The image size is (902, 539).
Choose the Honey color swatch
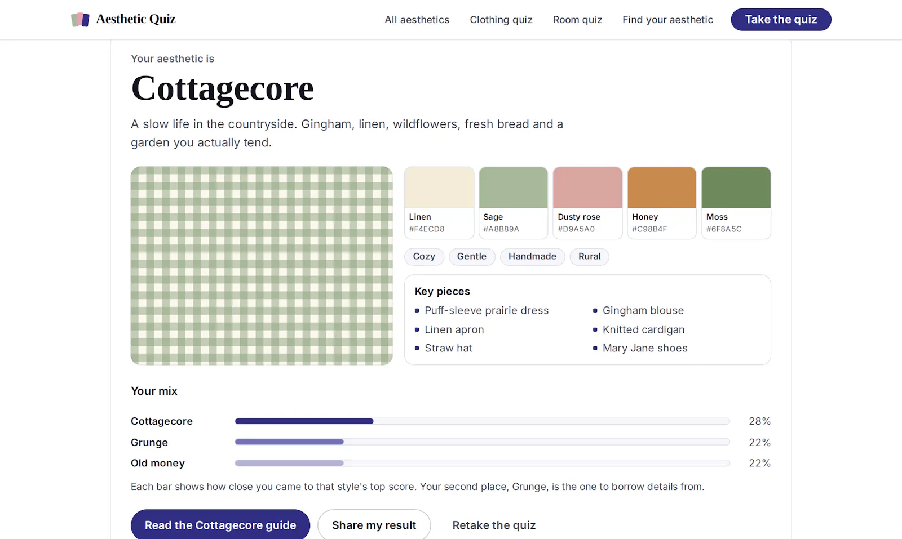pos(662,203)
